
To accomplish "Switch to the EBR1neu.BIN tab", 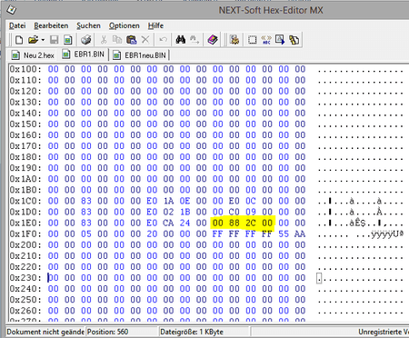I will click(140, 55).
